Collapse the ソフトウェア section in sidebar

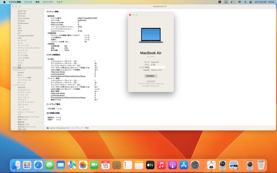[14, 85]
